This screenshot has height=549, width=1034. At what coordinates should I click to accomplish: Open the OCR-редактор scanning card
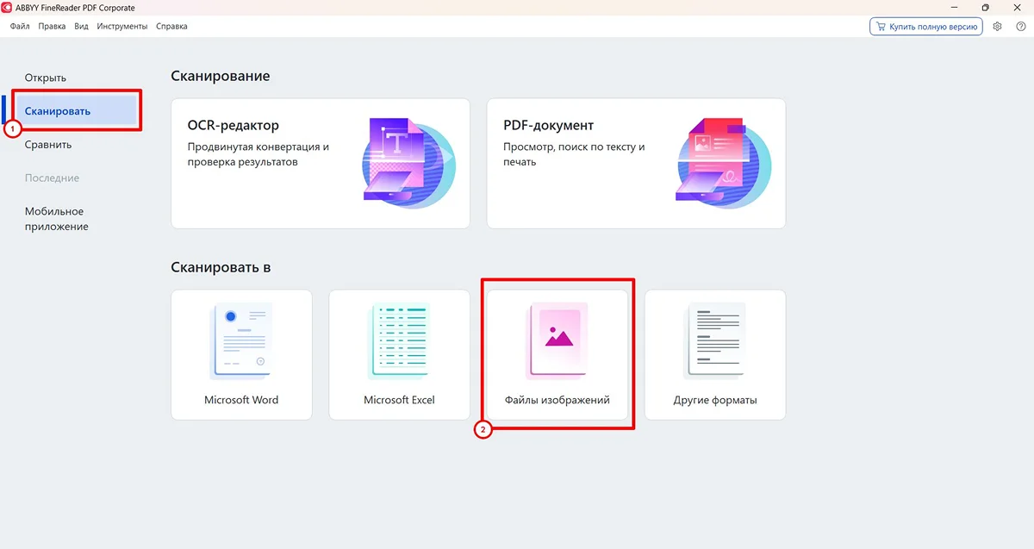[x=320, y=163]
